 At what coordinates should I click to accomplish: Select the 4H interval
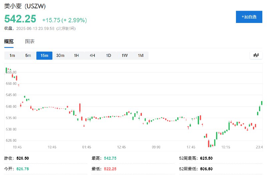92,56
